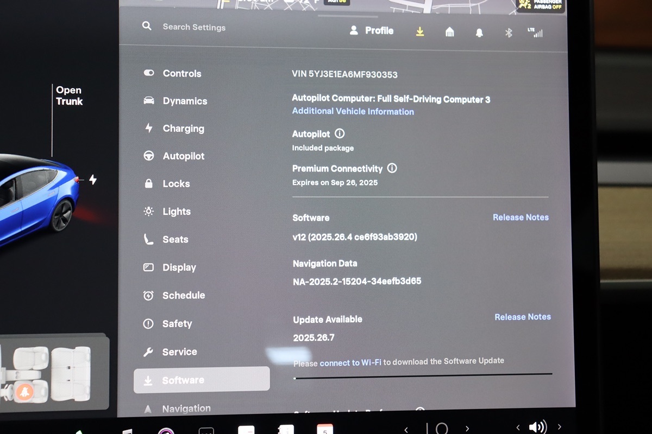Focus the Search Settings field
Image resolution: width=652 pixels, height=434 pixels.
[x=194, y=27]
